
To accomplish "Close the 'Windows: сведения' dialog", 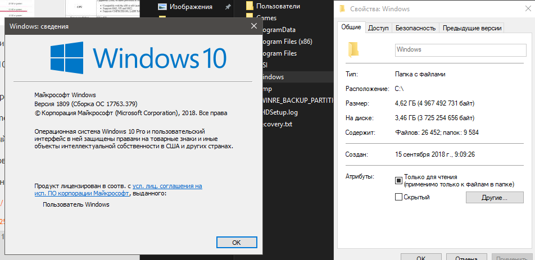I will pos(253,26).
